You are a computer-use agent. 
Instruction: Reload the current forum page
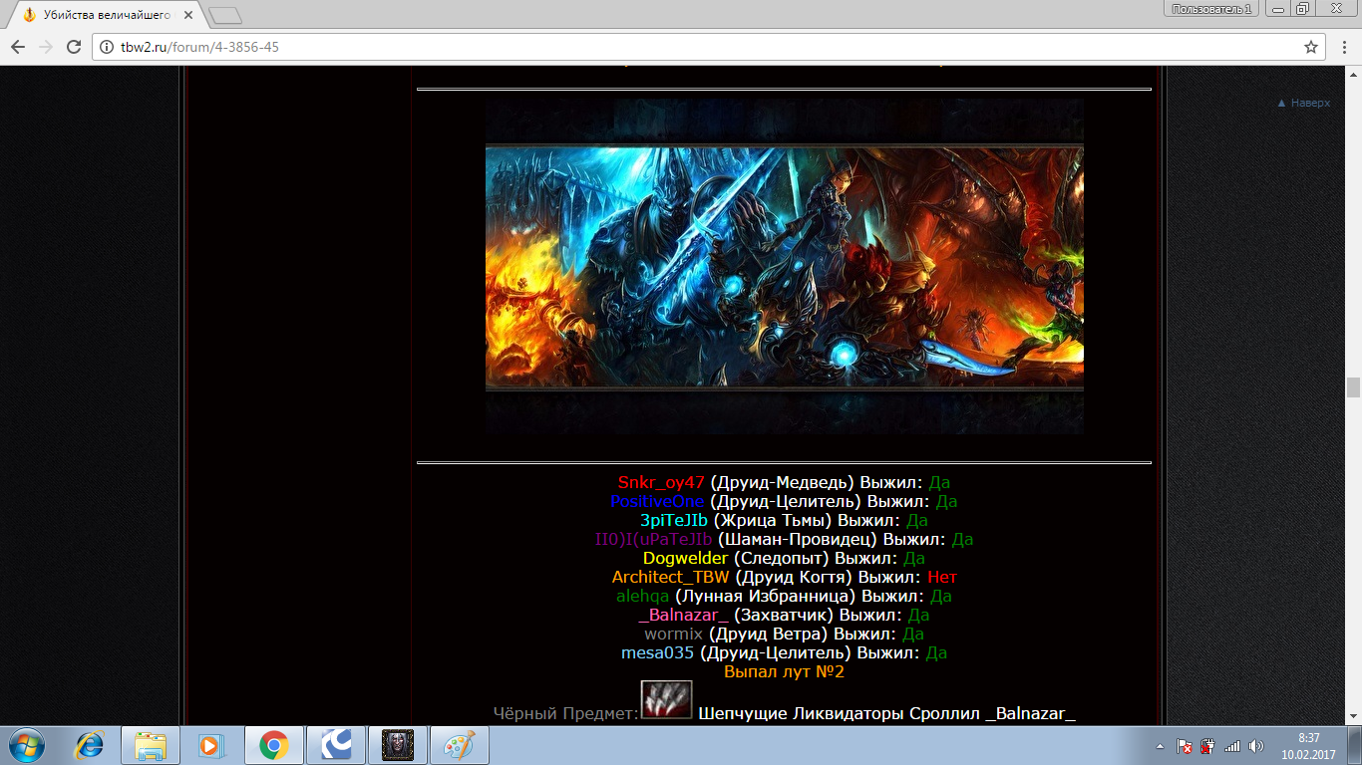(x=74, y=47)
